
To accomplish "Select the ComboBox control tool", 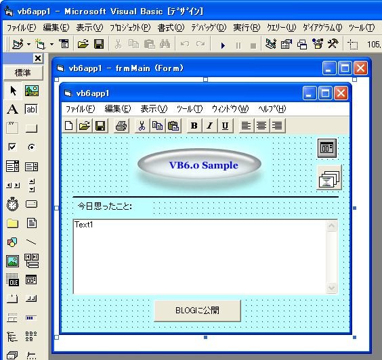I will point(12,166).
